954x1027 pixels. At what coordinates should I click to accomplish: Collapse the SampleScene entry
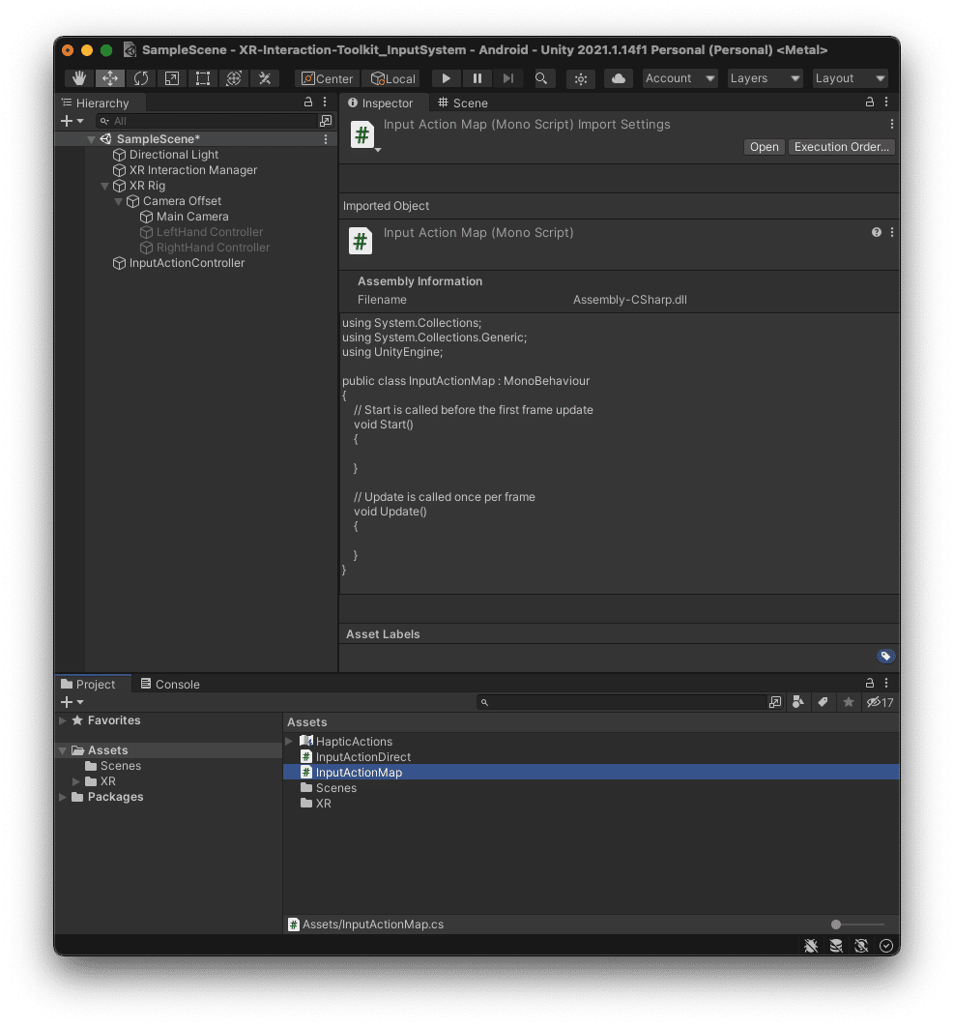click(x=92, y=139)
